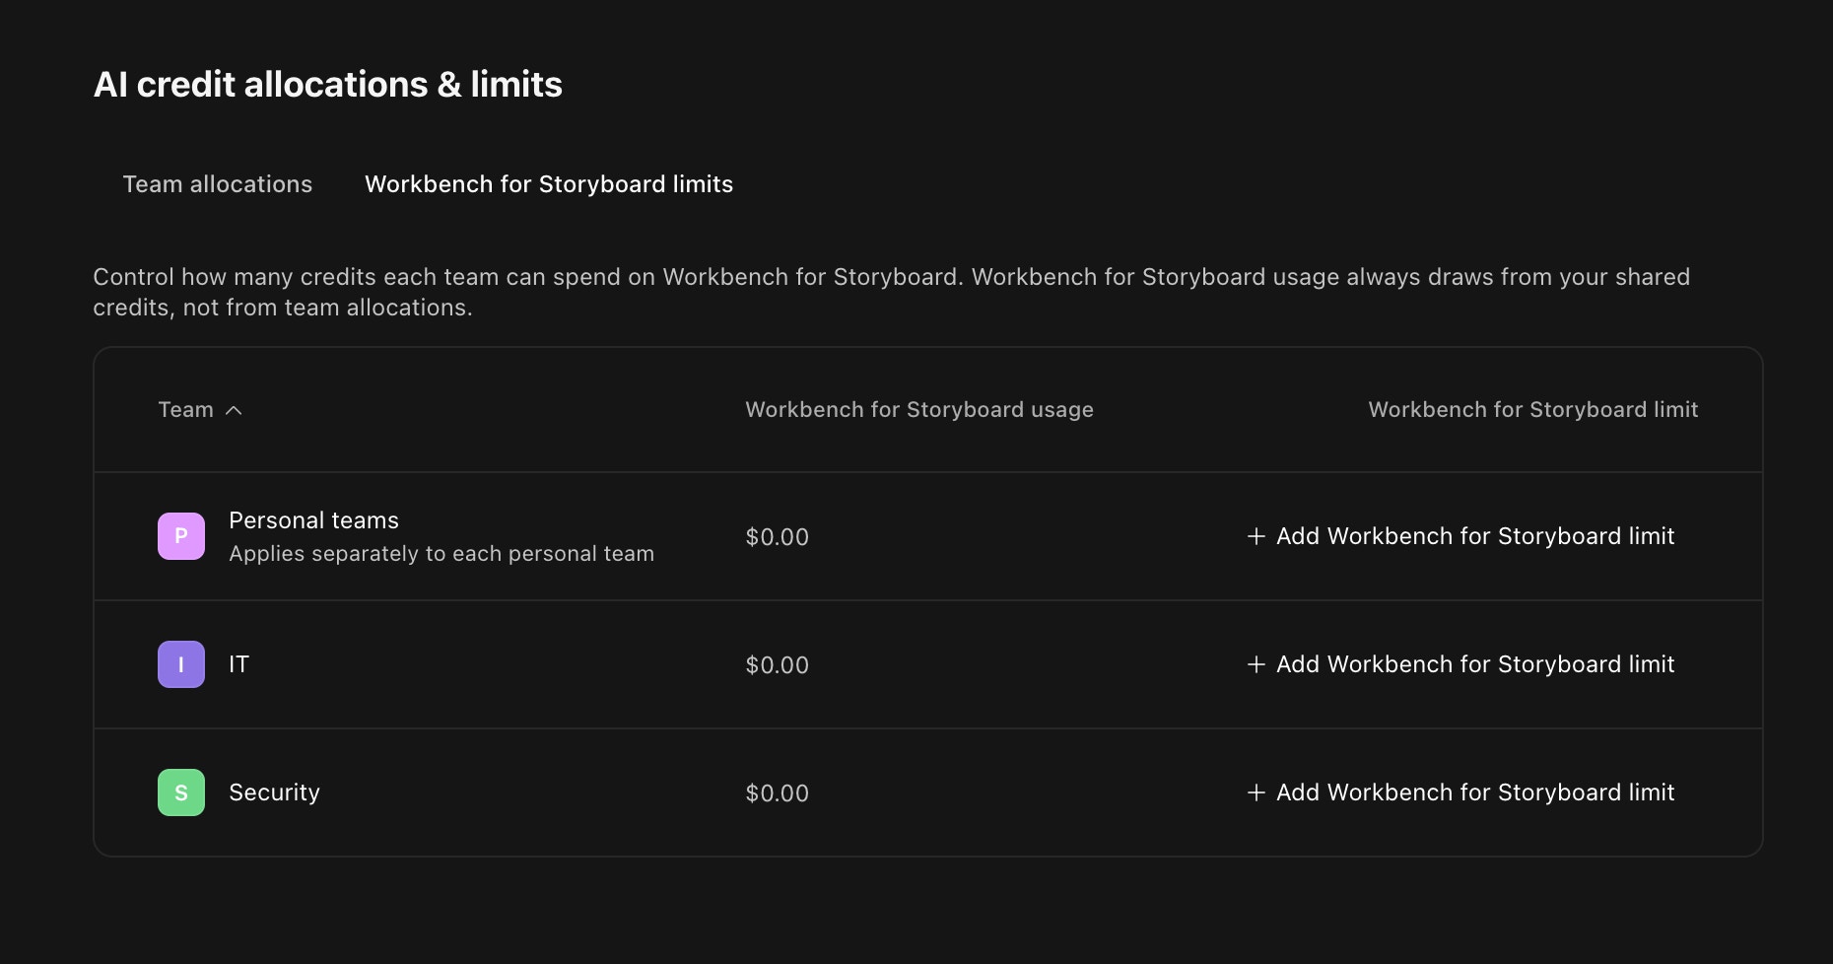Add Workbench for Storyboard limit for IT
Image resolution: width=1833 pixels, height=964 pixels.
click(x=1460, y=664)
